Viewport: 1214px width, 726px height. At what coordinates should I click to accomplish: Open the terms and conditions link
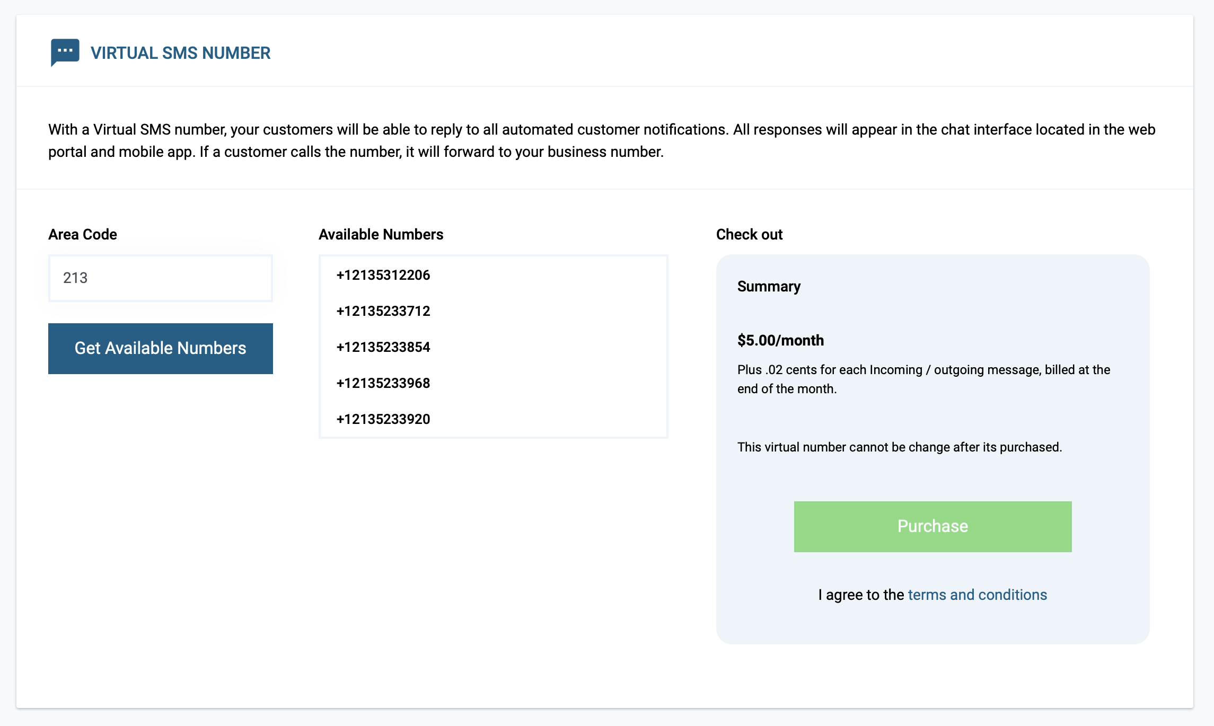click(x=978, y=595)
